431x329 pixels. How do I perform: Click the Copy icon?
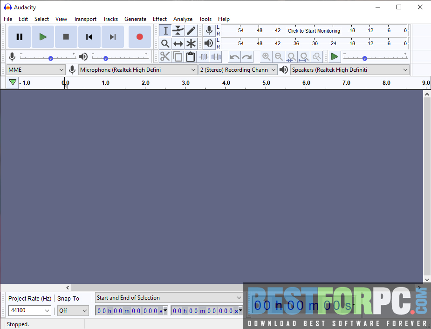click(178, 57)
